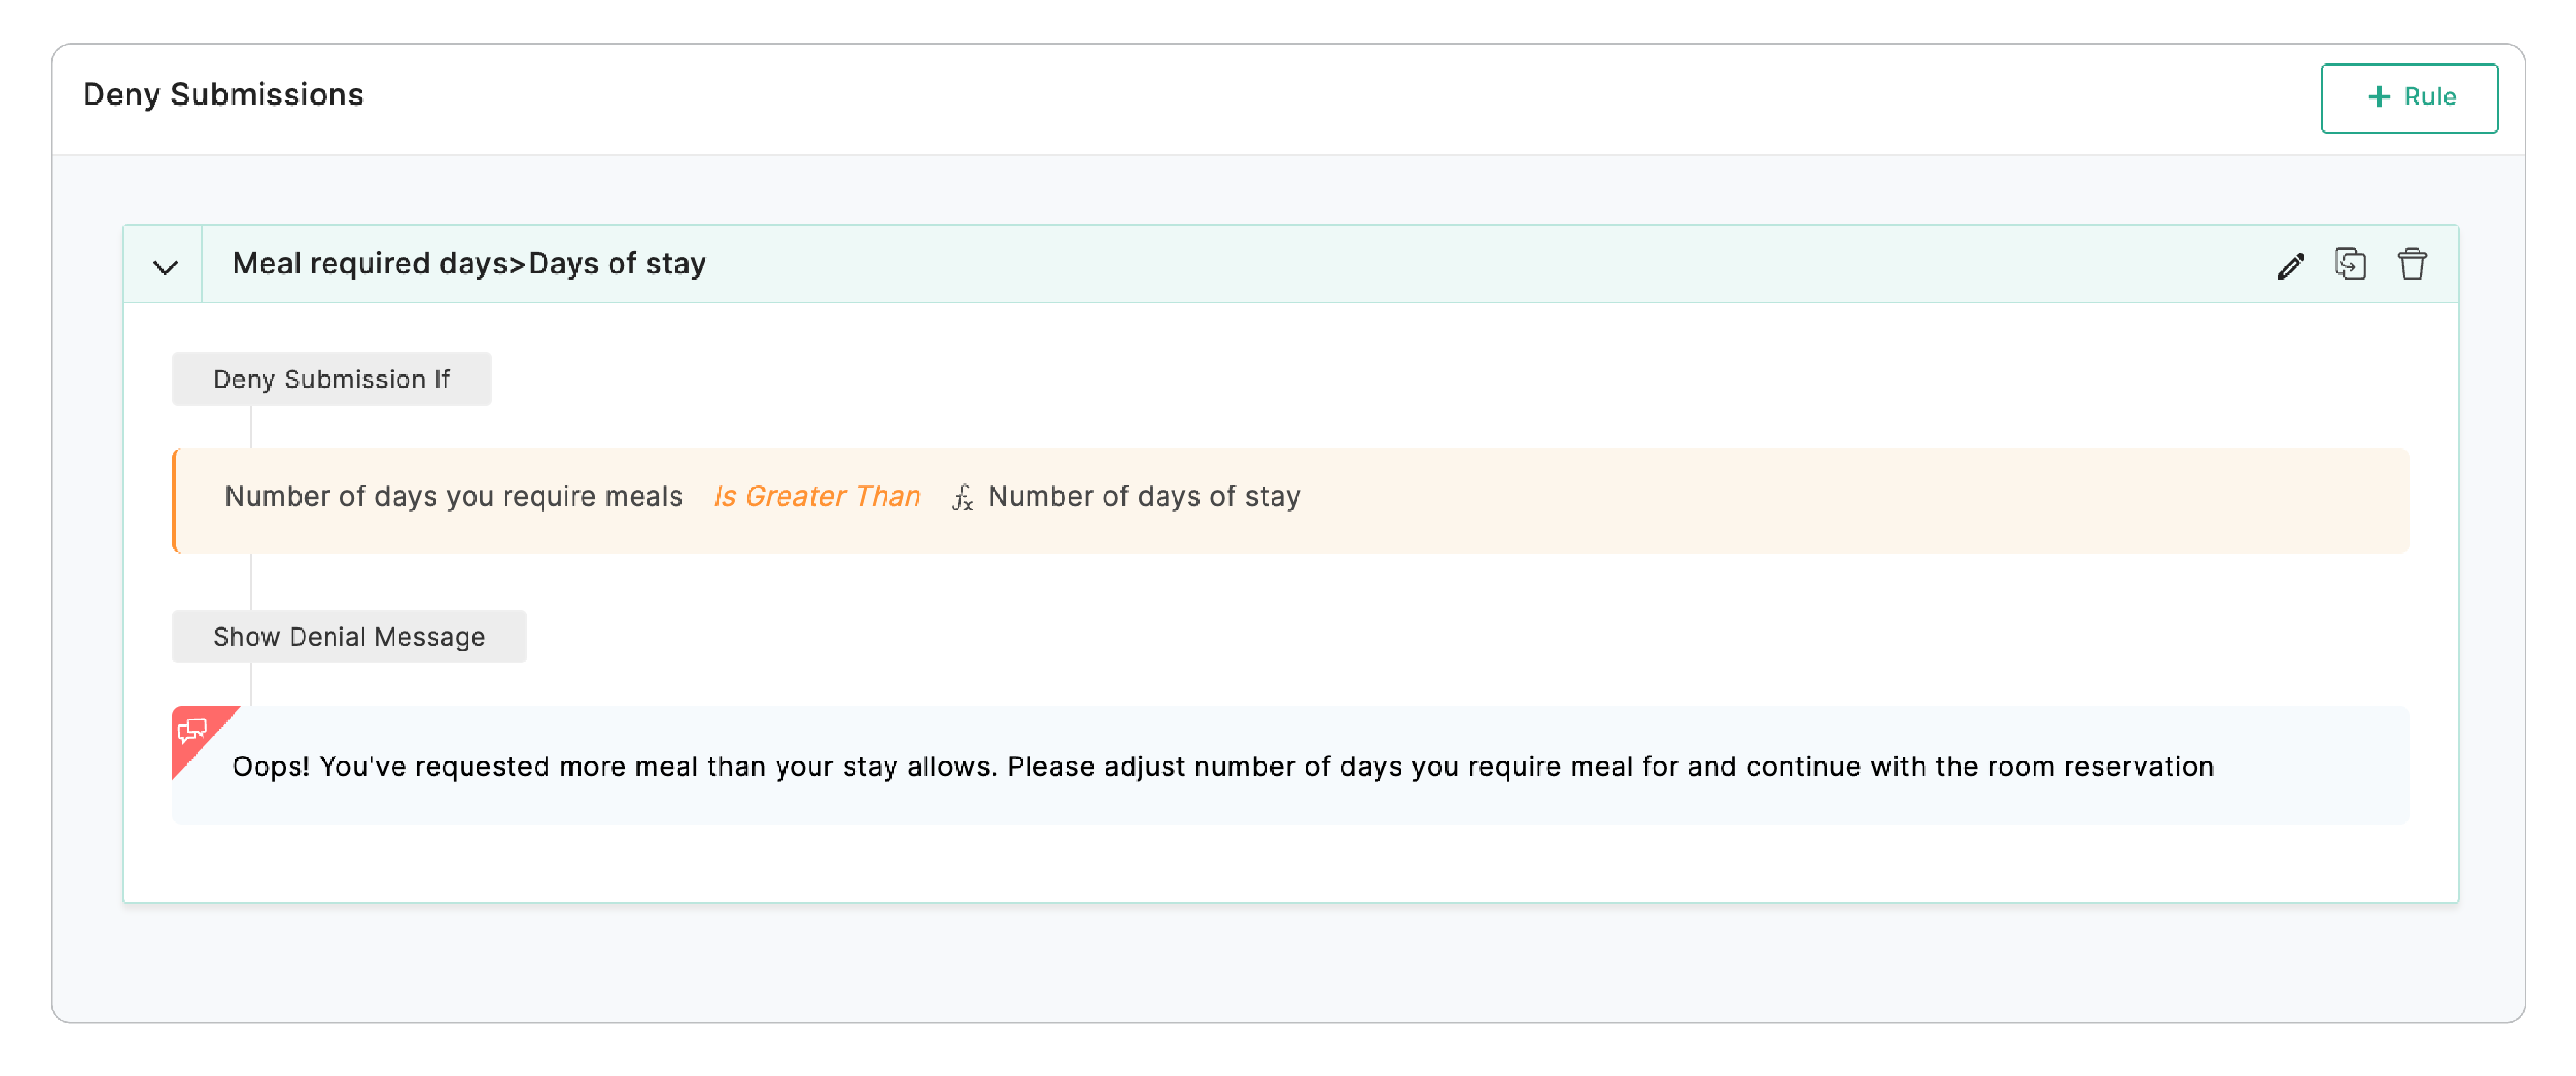Click empty area of the condition row

[x=1850, y=501]
